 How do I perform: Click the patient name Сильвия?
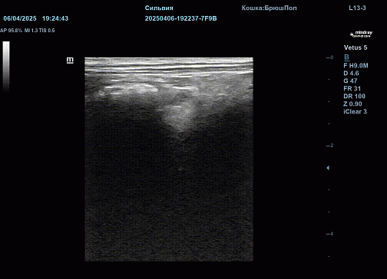point(159,8)
